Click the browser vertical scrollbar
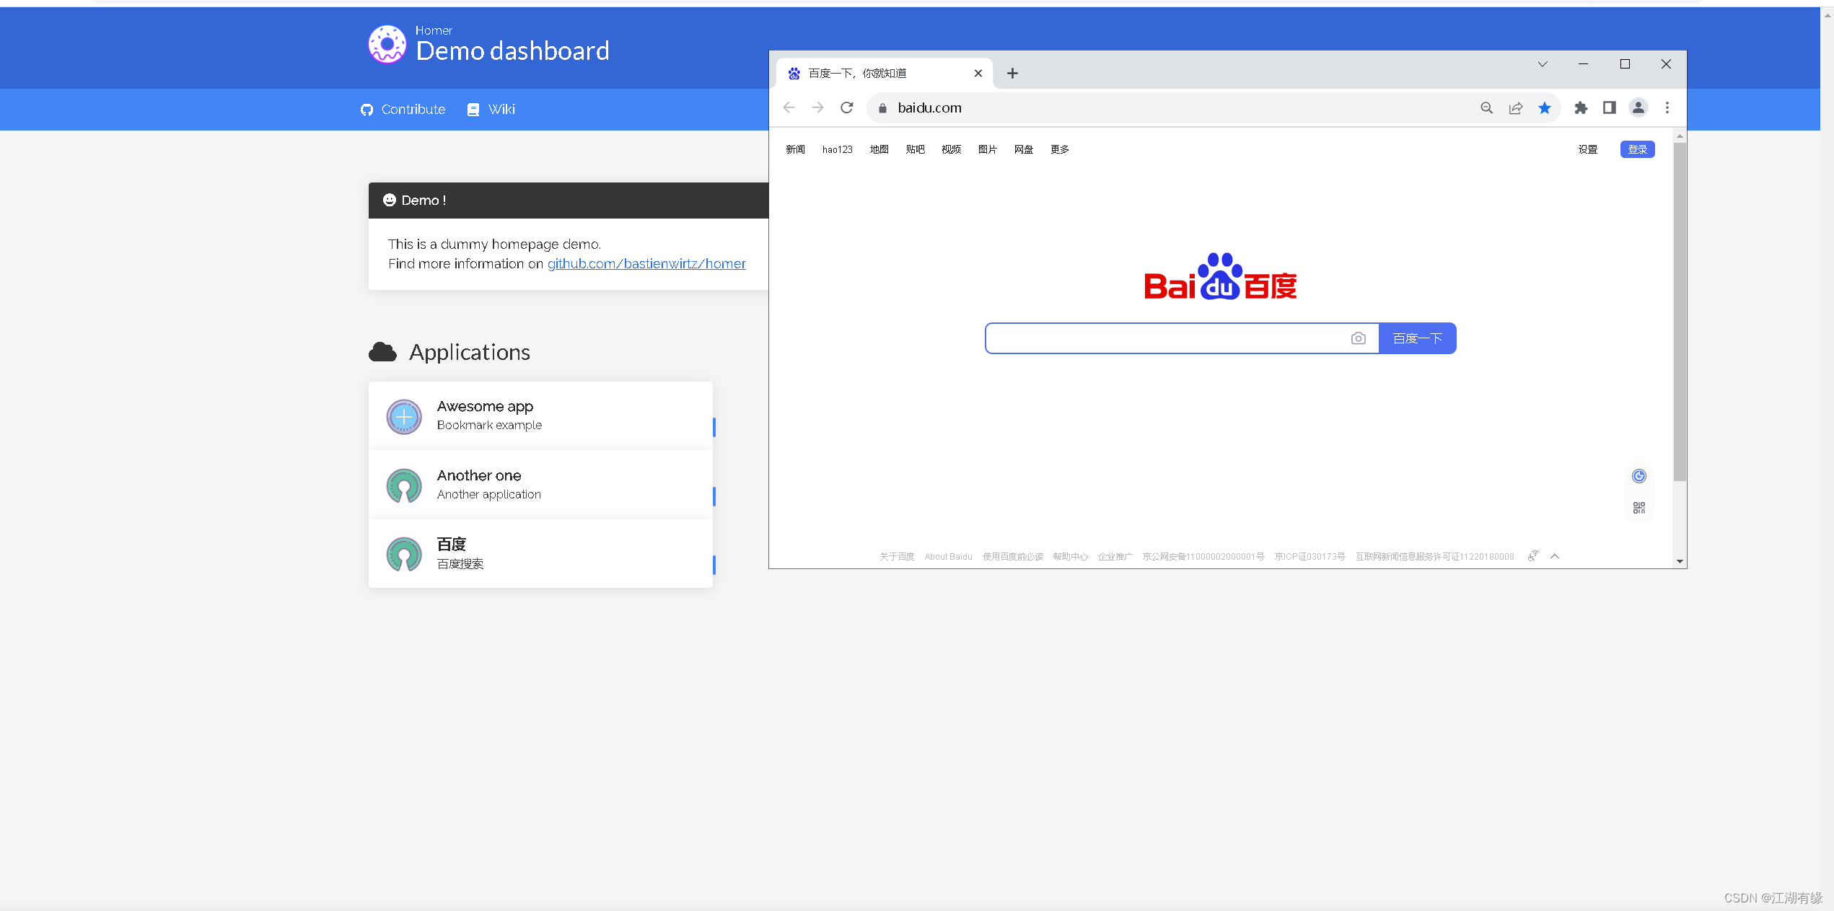Viewport: 1834px width, 911px height. pyautogui.click(x=1679, y=310)
